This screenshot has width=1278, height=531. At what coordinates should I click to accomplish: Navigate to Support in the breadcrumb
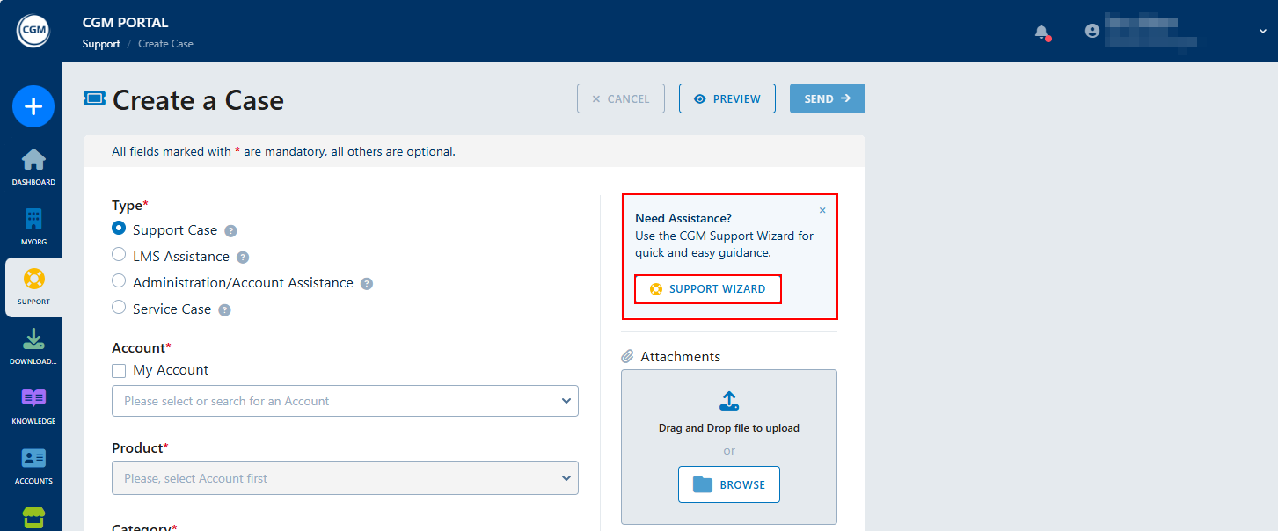[x=100, y=43]
